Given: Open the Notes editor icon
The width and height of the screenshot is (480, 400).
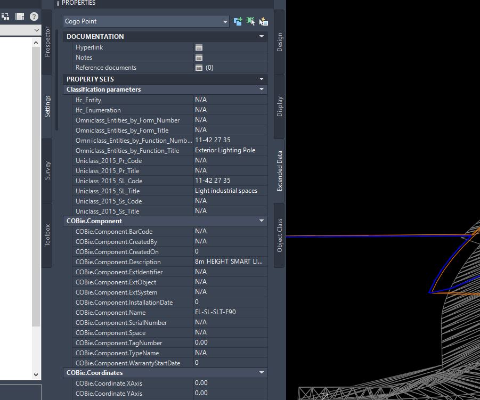Looking at the screenshot, I should [199, 58].
